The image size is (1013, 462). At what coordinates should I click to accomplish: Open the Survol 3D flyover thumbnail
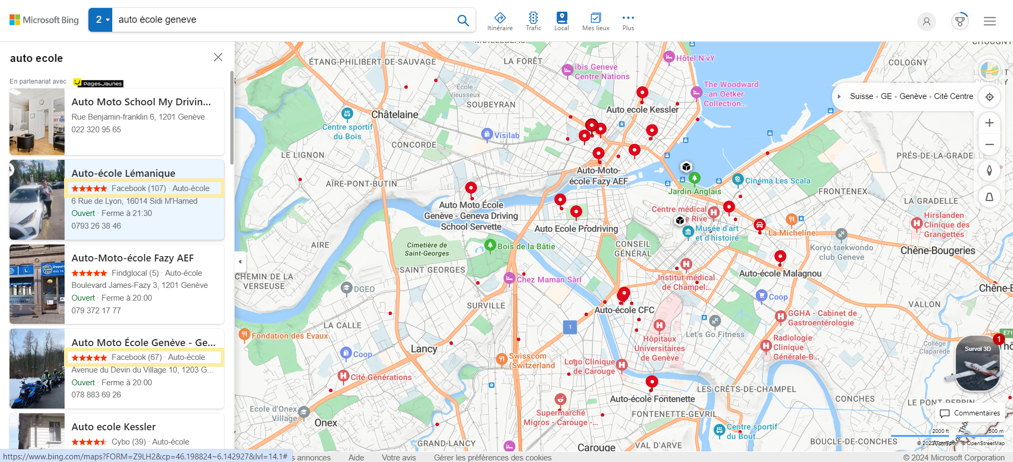coord(977,364)
